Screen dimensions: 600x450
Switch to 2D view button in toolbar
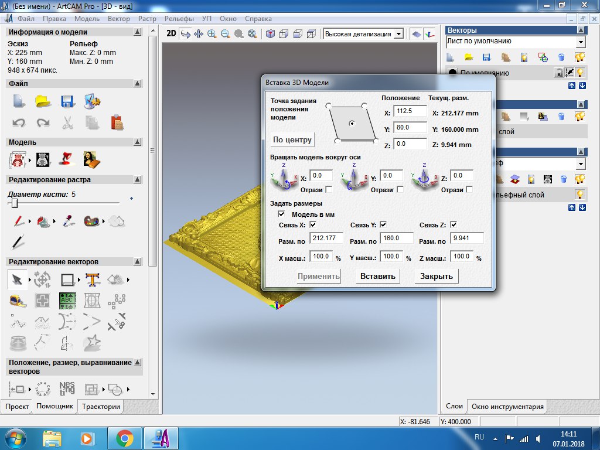point(171,33)
